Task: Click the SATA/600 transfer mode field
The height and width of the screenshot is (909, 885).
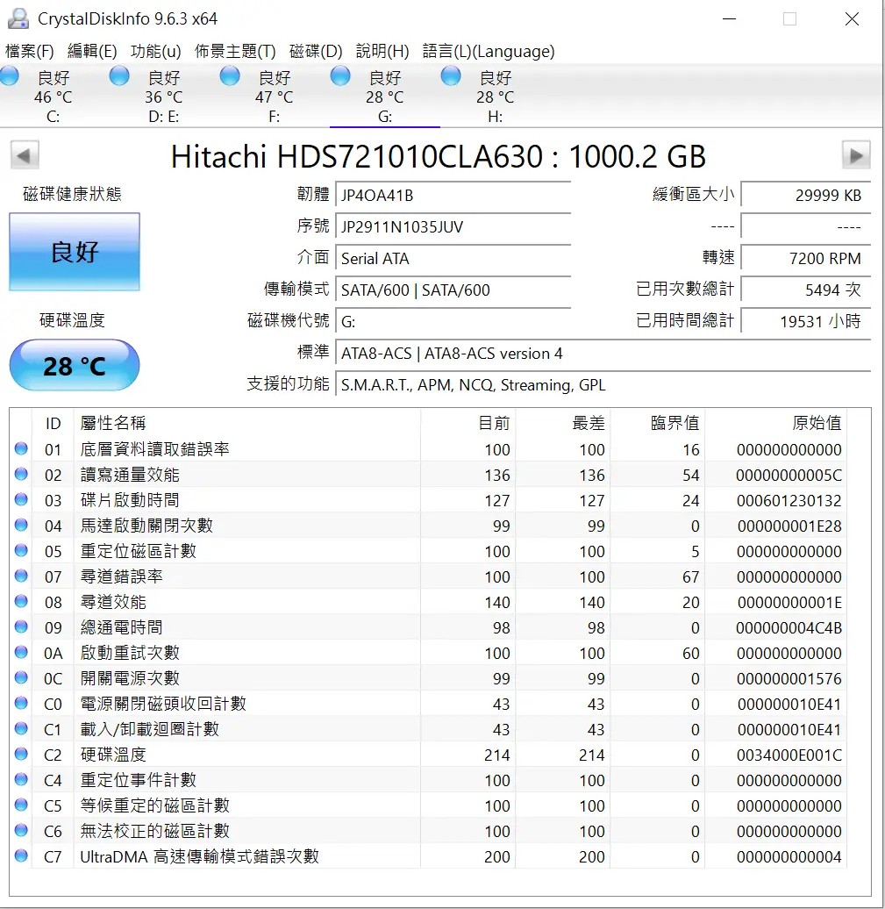Action: (x=453, y=290)
